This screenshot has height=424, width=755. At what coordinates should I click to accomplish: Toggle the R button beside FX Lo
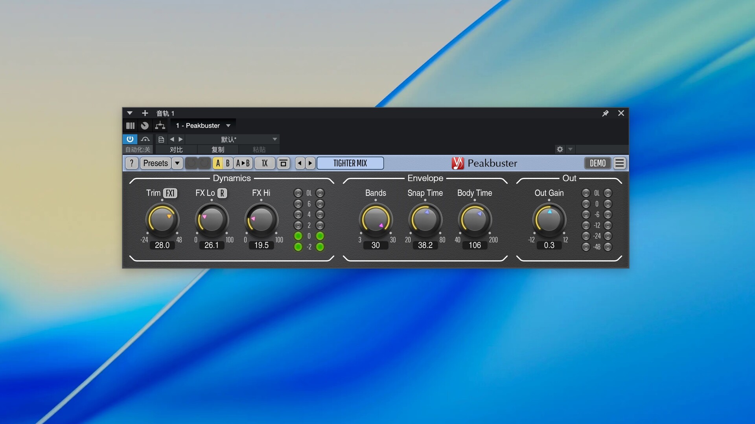(222, 193)
